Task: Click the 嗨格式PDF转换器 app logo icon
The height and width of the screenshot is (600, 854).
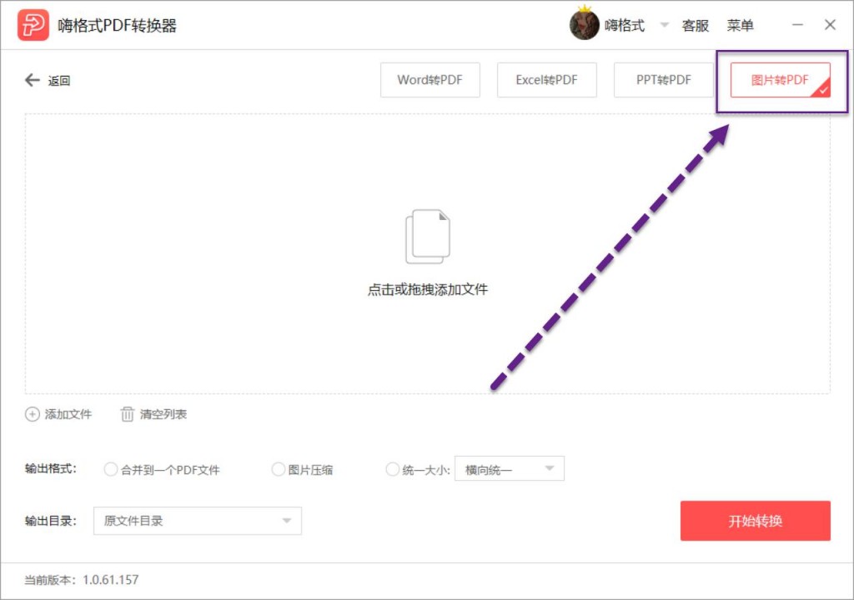Action: pyautogui.click(x=33, y=25)
